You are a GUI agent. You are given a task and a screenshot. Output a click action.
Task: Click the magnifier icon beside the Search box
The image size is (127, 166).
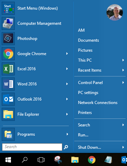pyautogui.click(x=66, y=147)
